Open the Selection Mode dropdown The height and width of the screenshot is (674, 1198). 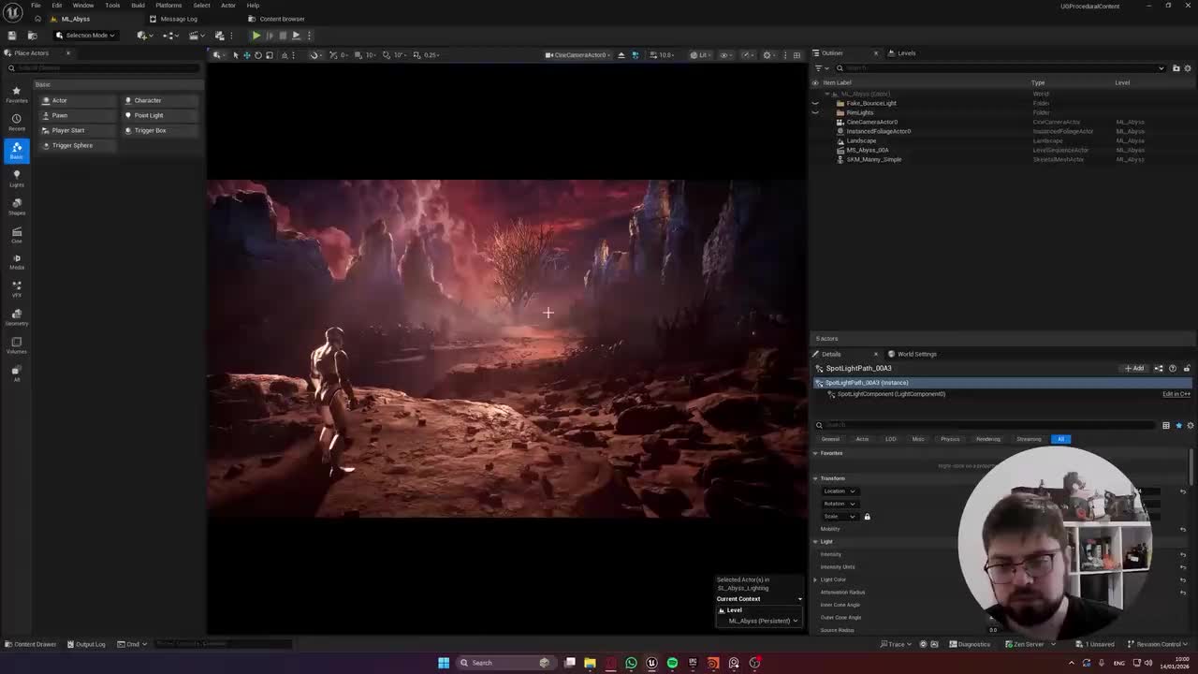tap(85, 36)
